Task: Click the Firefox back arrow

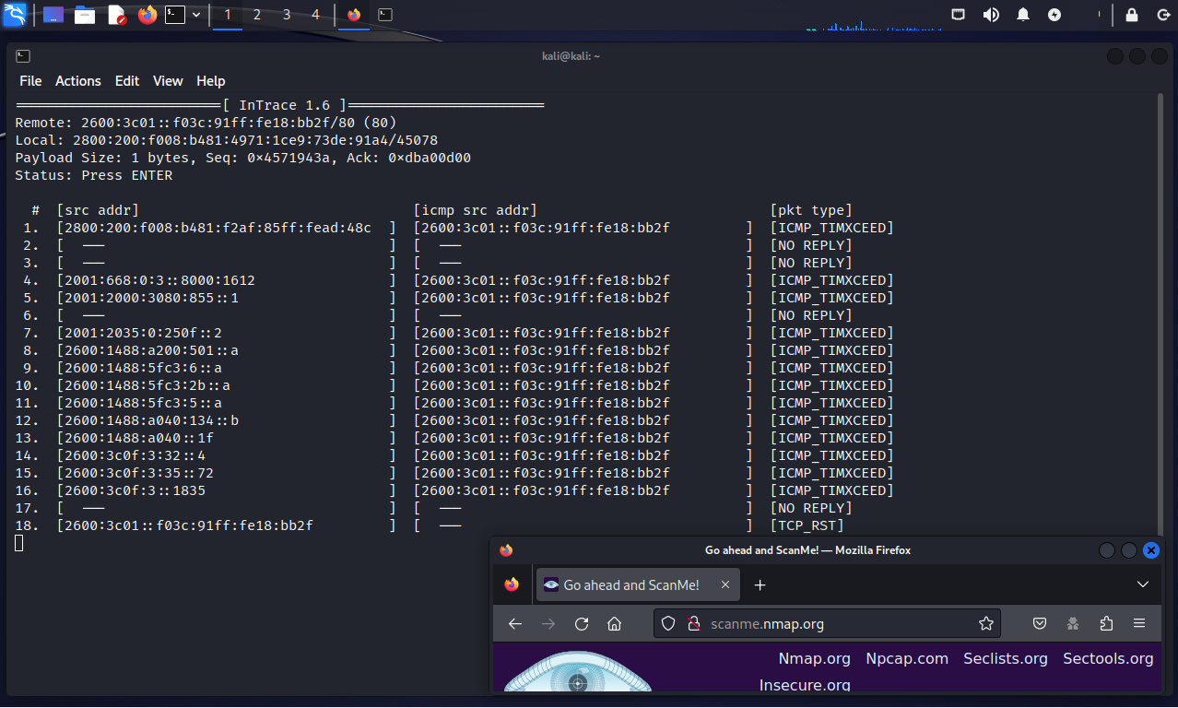Action: 515,624
